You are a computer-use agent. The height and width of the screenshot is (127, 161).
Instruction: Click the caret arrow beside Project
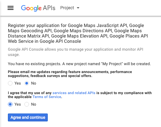pyautogui.click(x=78, y=8)
